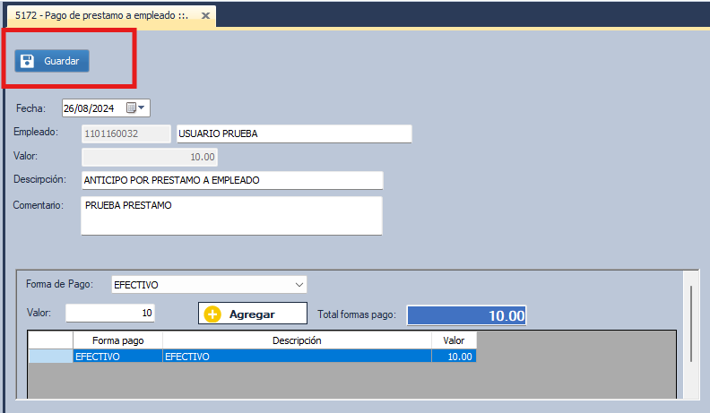Click the Forma pago column header
The height and width of the screenshot is (413, 710).
pos(117,340)
